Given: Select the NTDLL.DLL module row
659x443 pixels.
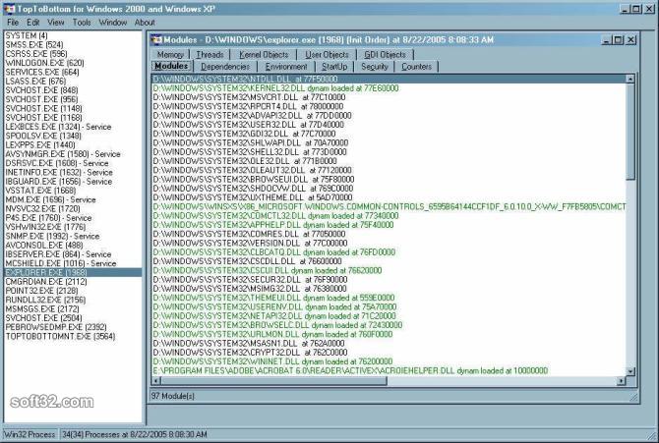Looking at the screenshot, I should coord(389,79).
